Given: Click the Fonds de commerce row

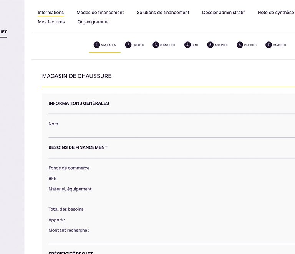Looking at the screenshot, I should click(x=69, y=168).
